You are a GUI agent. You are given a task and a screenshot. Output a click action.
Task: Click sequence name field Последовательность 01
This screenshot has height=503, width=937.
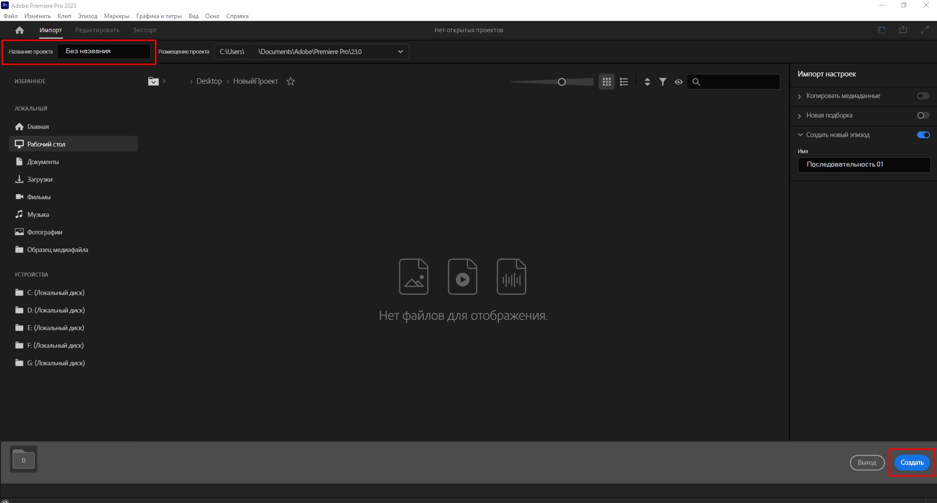[864, 165]
